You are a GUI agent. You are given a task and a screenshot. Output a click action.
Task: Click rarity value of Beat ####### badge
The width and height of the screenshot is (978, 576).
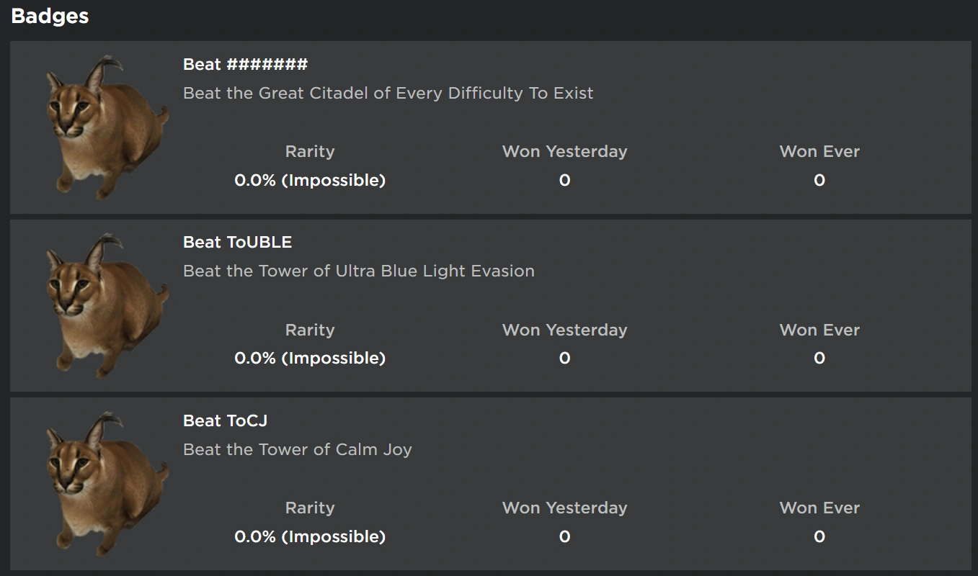click(x=310, y=181)
